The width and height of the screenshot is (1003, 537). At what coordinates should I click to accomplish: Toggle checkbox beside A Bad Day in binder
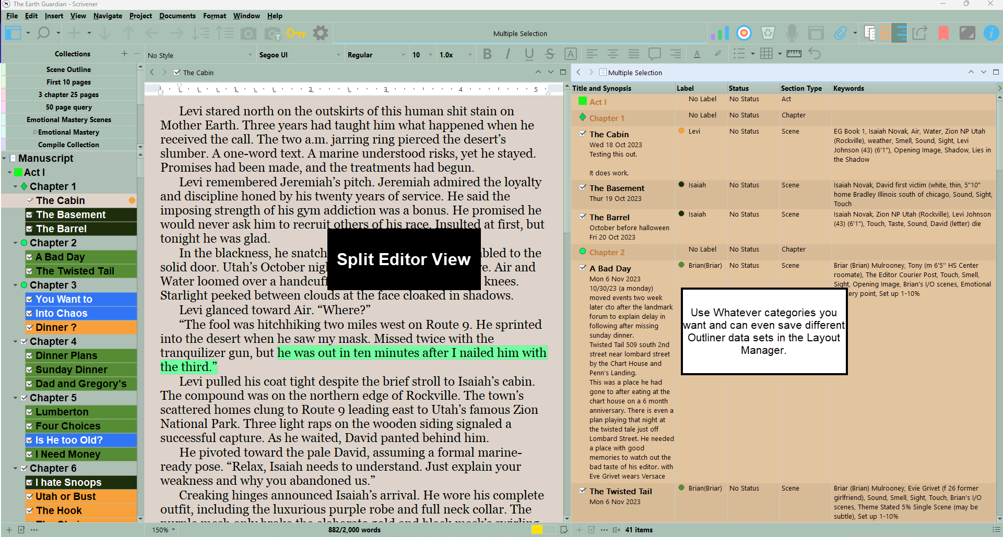click(29, 257)
